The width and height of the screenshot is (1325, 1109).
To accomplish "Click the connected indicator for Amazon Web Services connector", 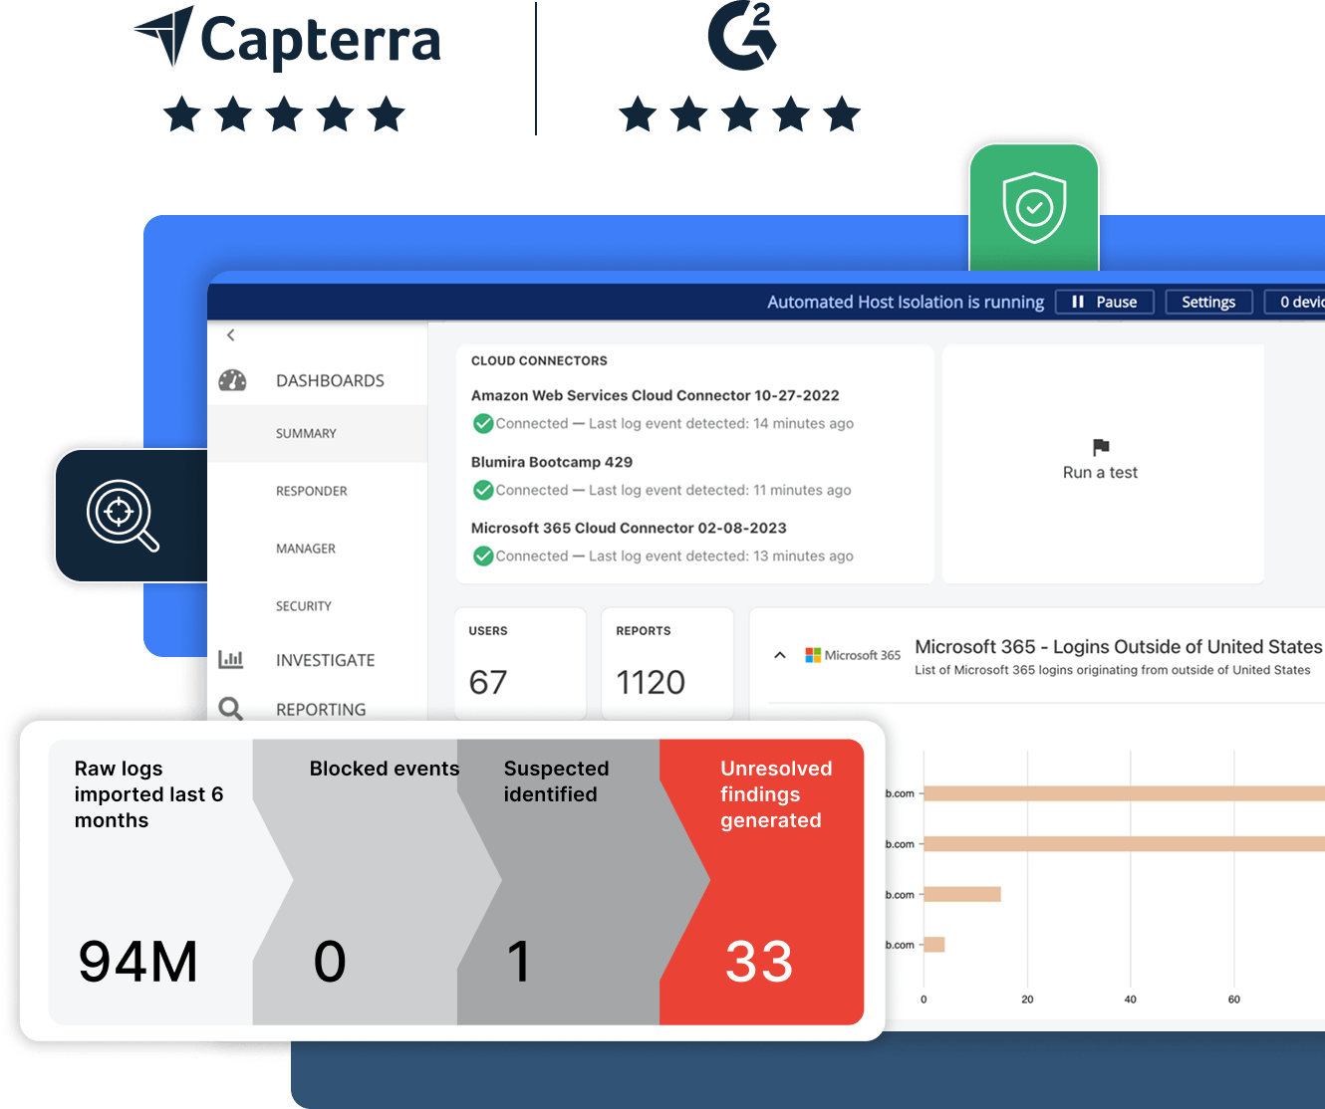I will tap(482, 423).
